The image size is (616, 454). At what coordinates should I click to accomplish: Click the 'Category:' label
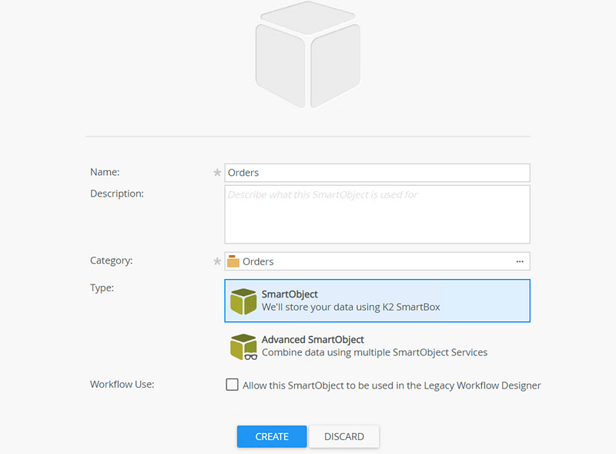click(x=112, y=261)
